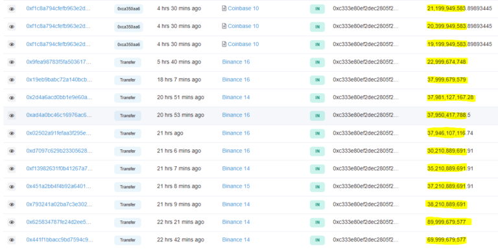The width and height of the screenshot is (498, 249).
Task: Select amount 35,210,889,691.91
Action: tap(451, 169)
